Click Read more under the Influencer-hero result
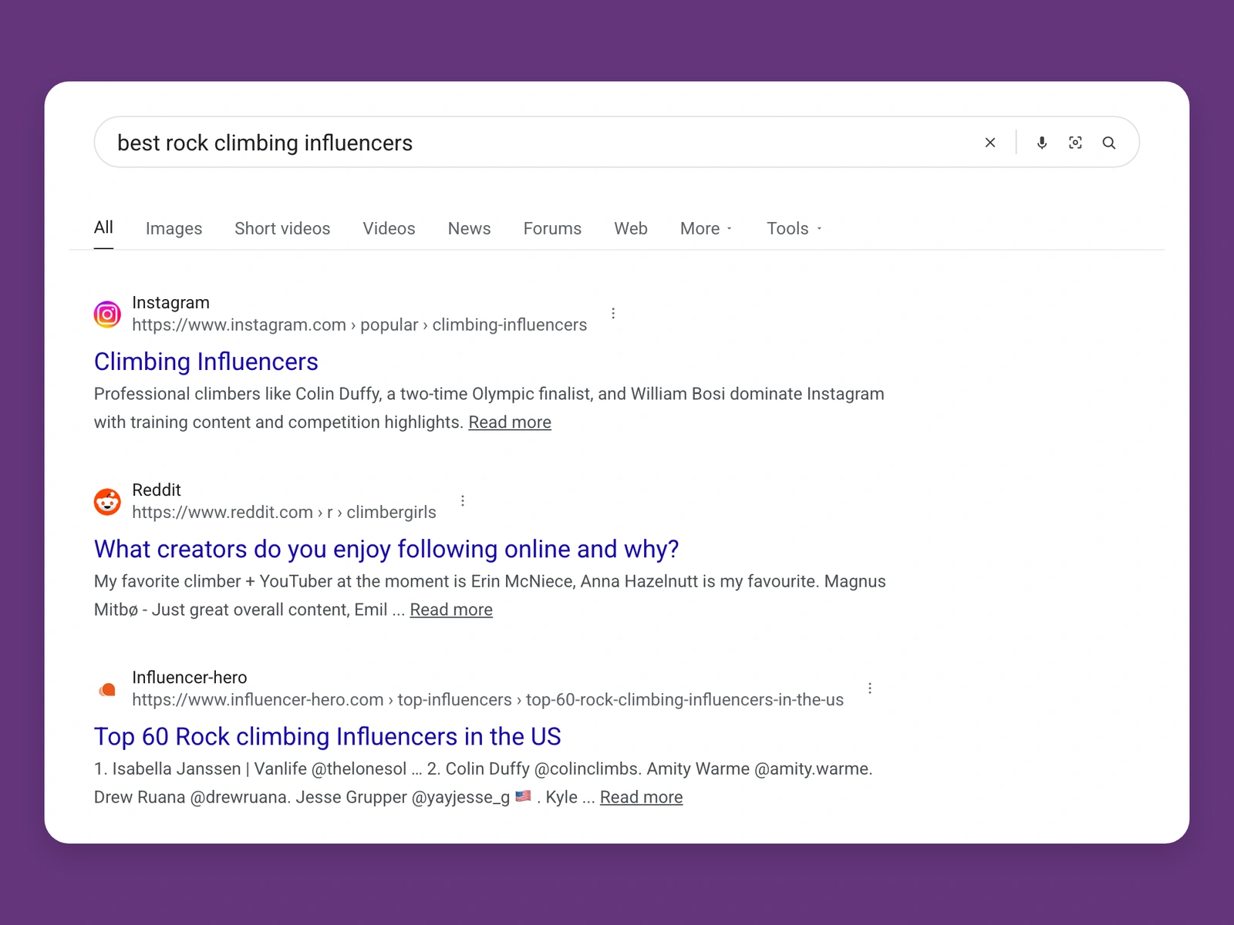 [x=642, y=797]
